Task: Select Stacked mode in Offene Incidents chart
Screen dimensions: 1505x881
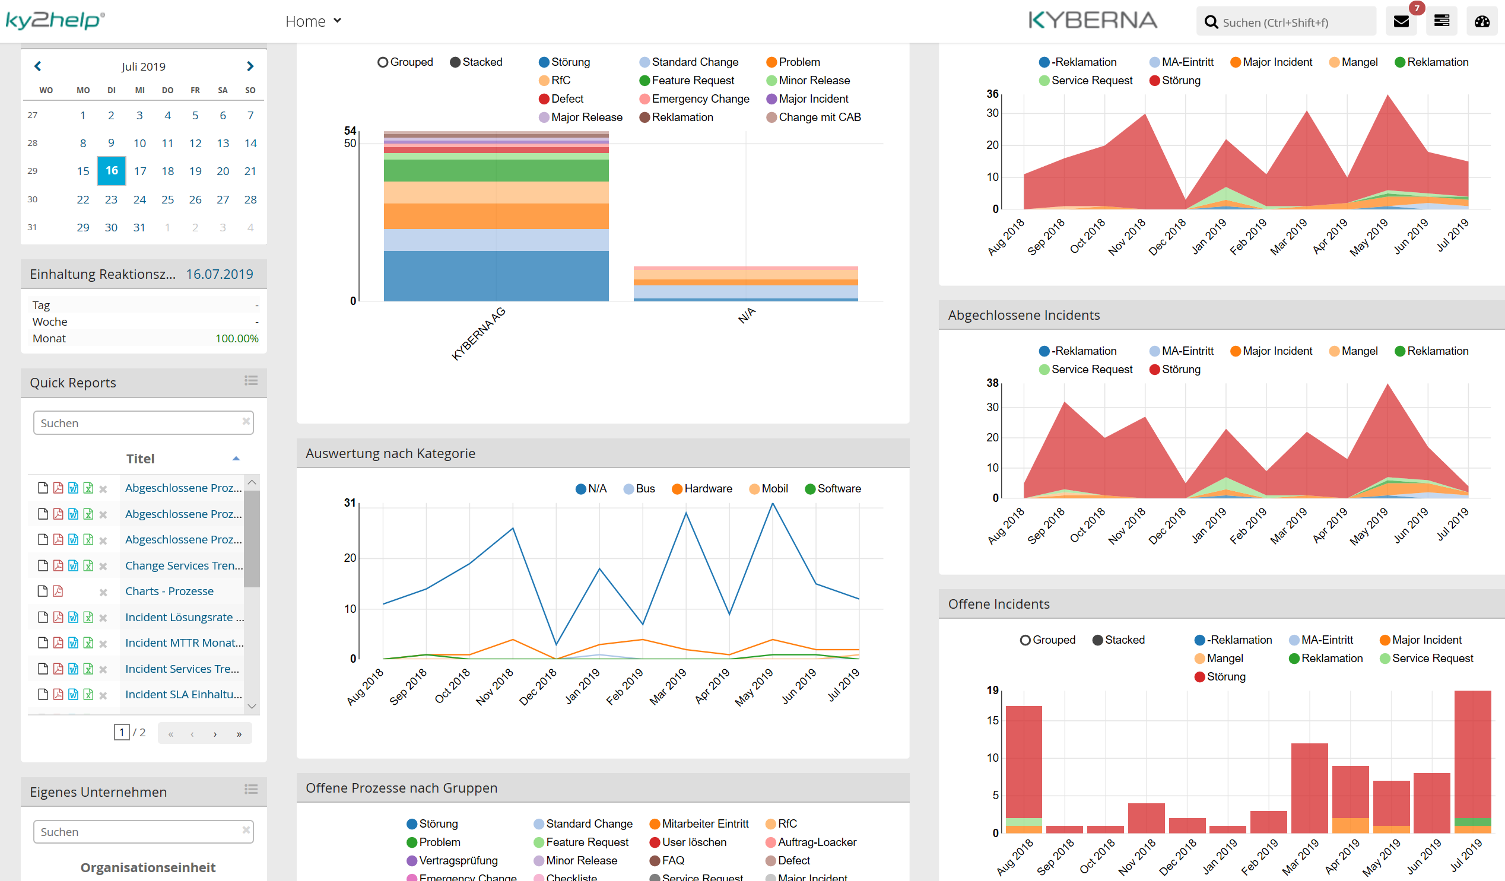Action: tap(1097, 640)
